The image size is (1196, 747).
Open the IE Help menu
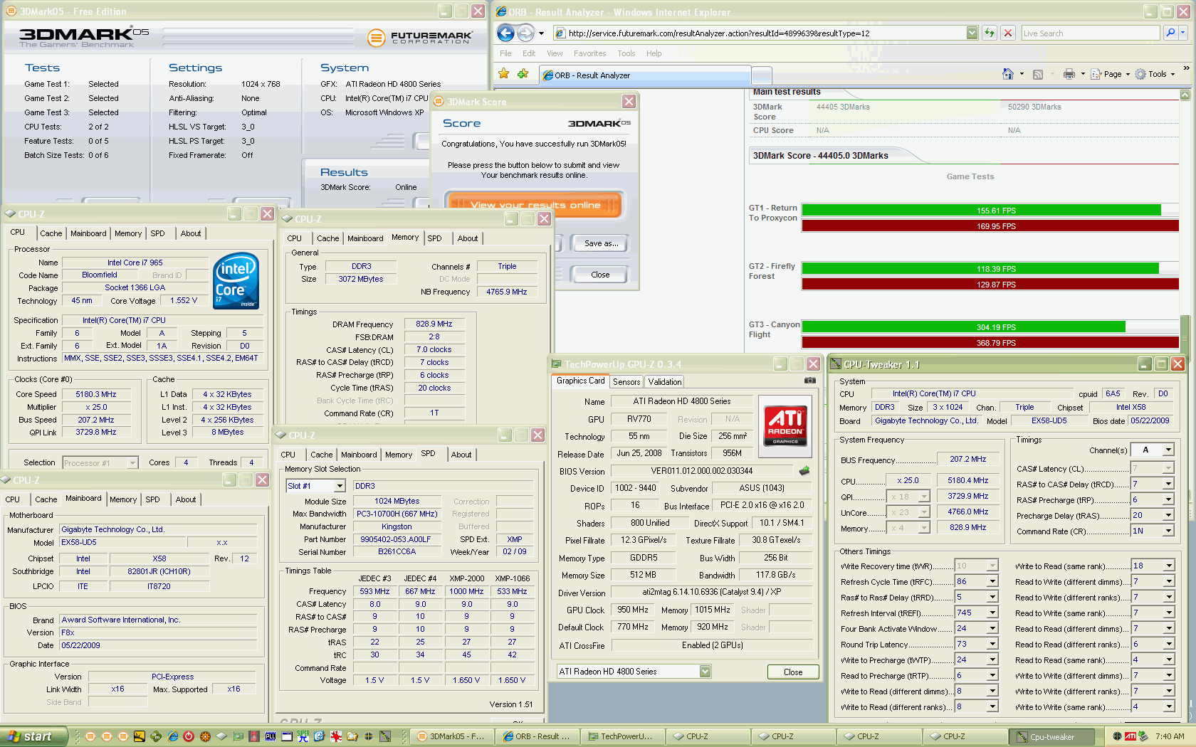click(x=654, y=53)
